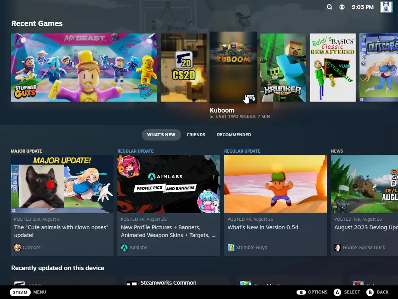Viewport: 398px width, 299px height.
Task: Open the Krunker game tile
Action: point(283,67)
